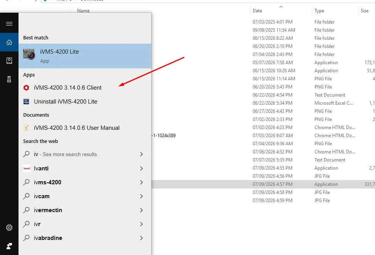Screen dimensions: 375x255
Task: Open the Feedback person icon in sidebar
Action: click(9, 246)
